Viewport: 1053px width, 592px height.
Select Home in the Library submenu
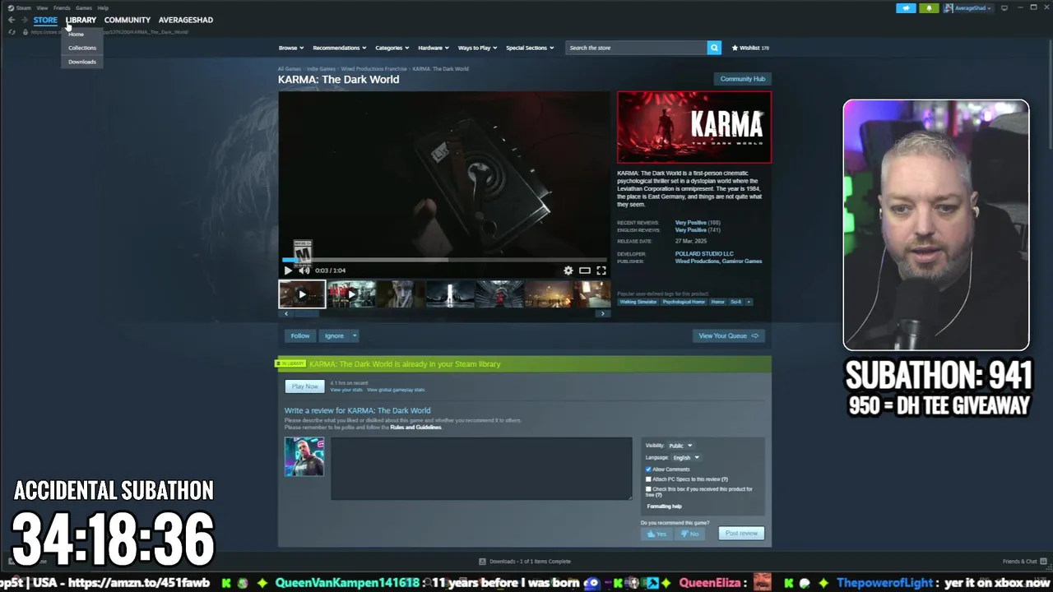(x=77, y=35)
